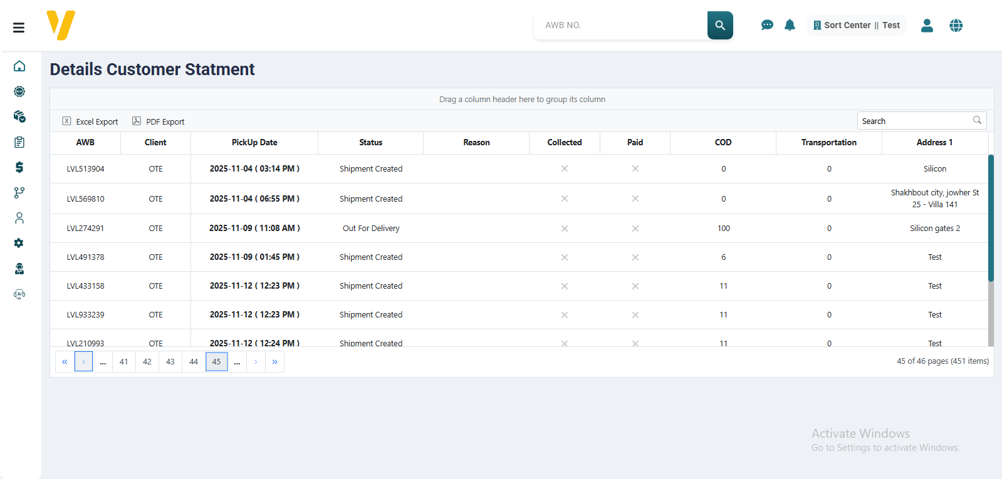Image resolution: width=1002 pixels, height=479 pixels.
Task: Click the PDF Export button
Action: [159, 121]
